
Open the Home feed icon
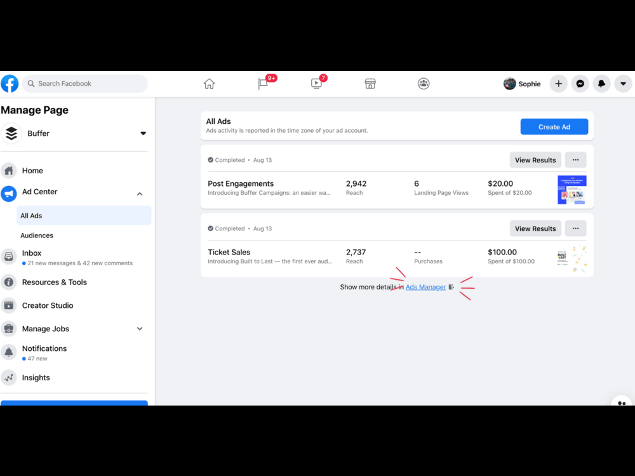(209, 84)
